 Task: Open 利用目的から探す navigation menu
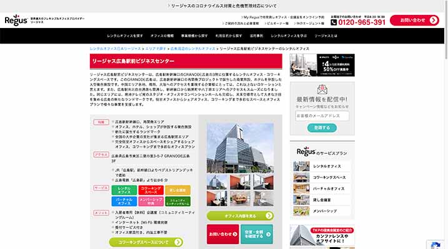pos(229,36)
